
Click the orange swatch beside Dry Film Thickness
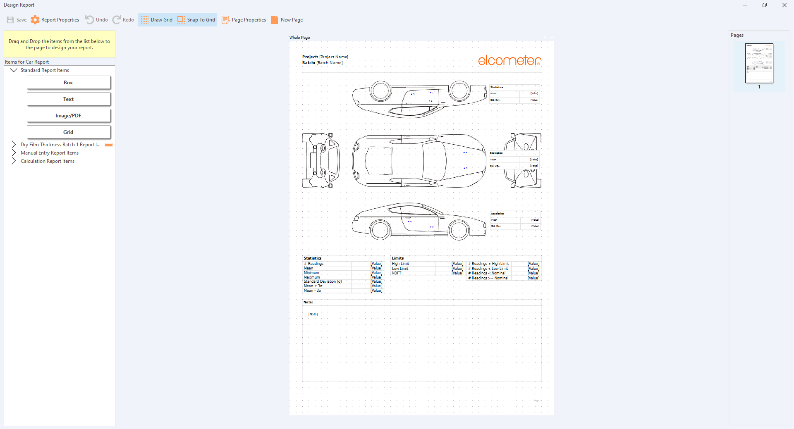(109, 145)
